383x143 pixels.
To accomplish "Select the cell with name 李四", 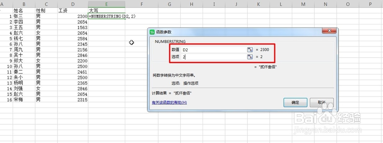I will click(x=24, y=22).
